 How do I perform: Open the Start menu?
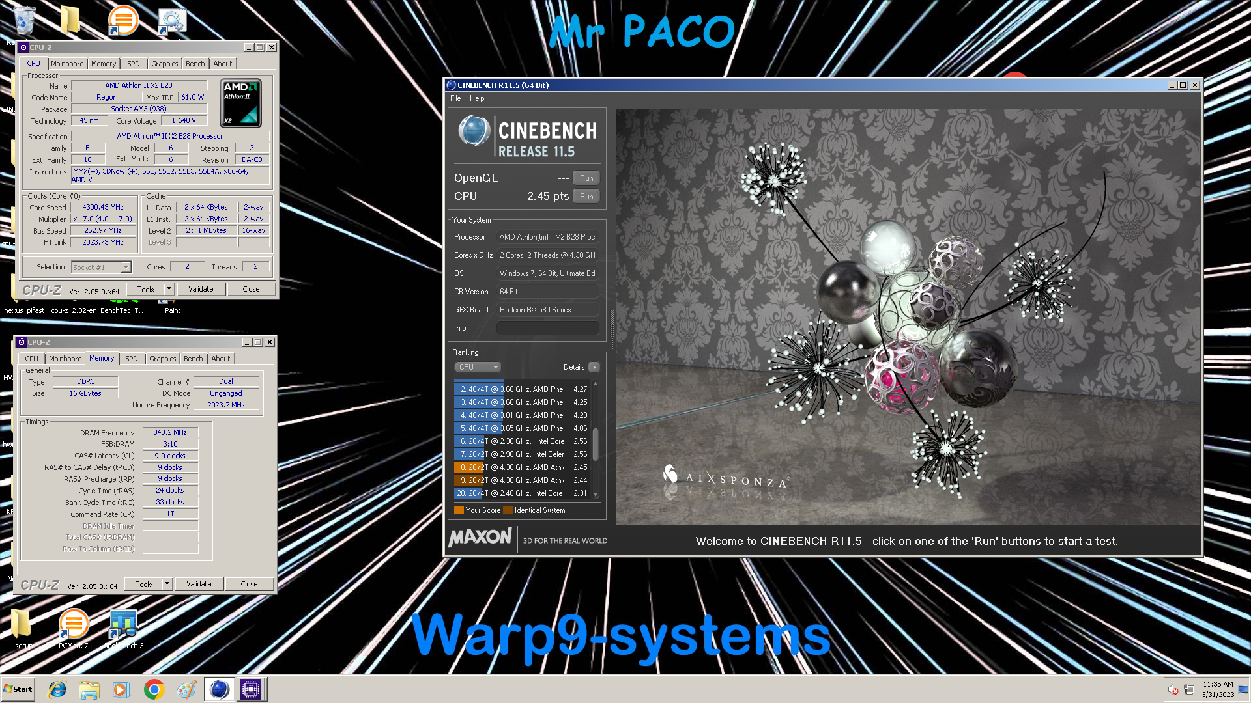click(18, 689)
